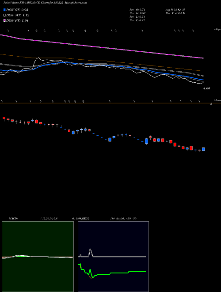Click the 'Pre O: 0.74' open value
Screen dimensions: 221x292
click(x=137, y=10)
